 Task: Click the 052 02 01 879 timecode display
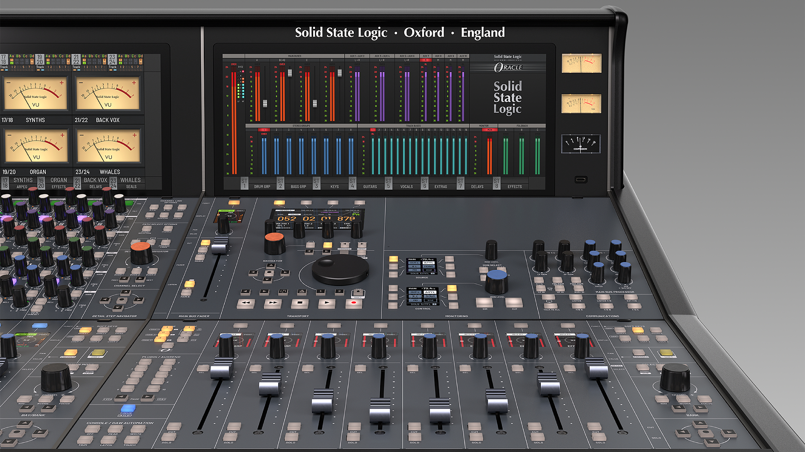tap(316, 218)
